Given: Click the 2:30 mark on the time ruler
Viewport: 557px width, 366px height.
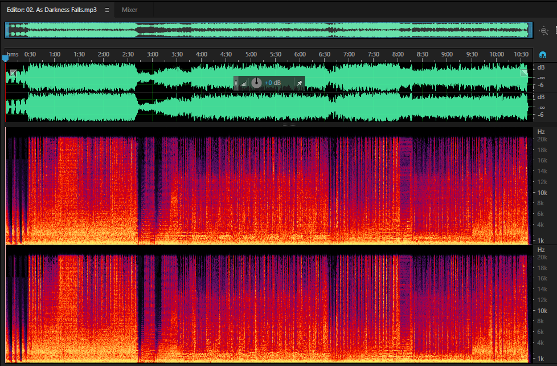Looking at the screenshot, I should click(128, 54).
